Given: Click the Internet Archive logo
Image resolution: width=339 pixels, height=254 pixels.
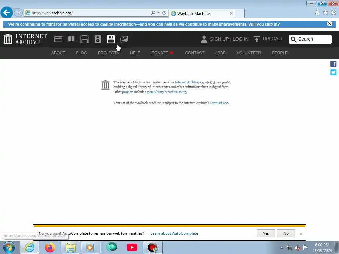Looking at the screenshot, I should pos(25,39).
